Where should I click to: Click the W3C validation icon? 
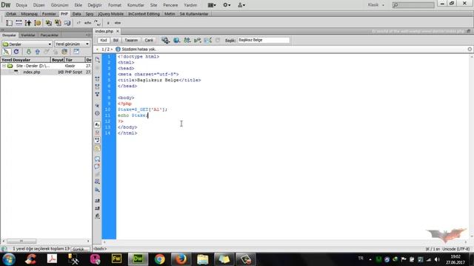[198, 40]
